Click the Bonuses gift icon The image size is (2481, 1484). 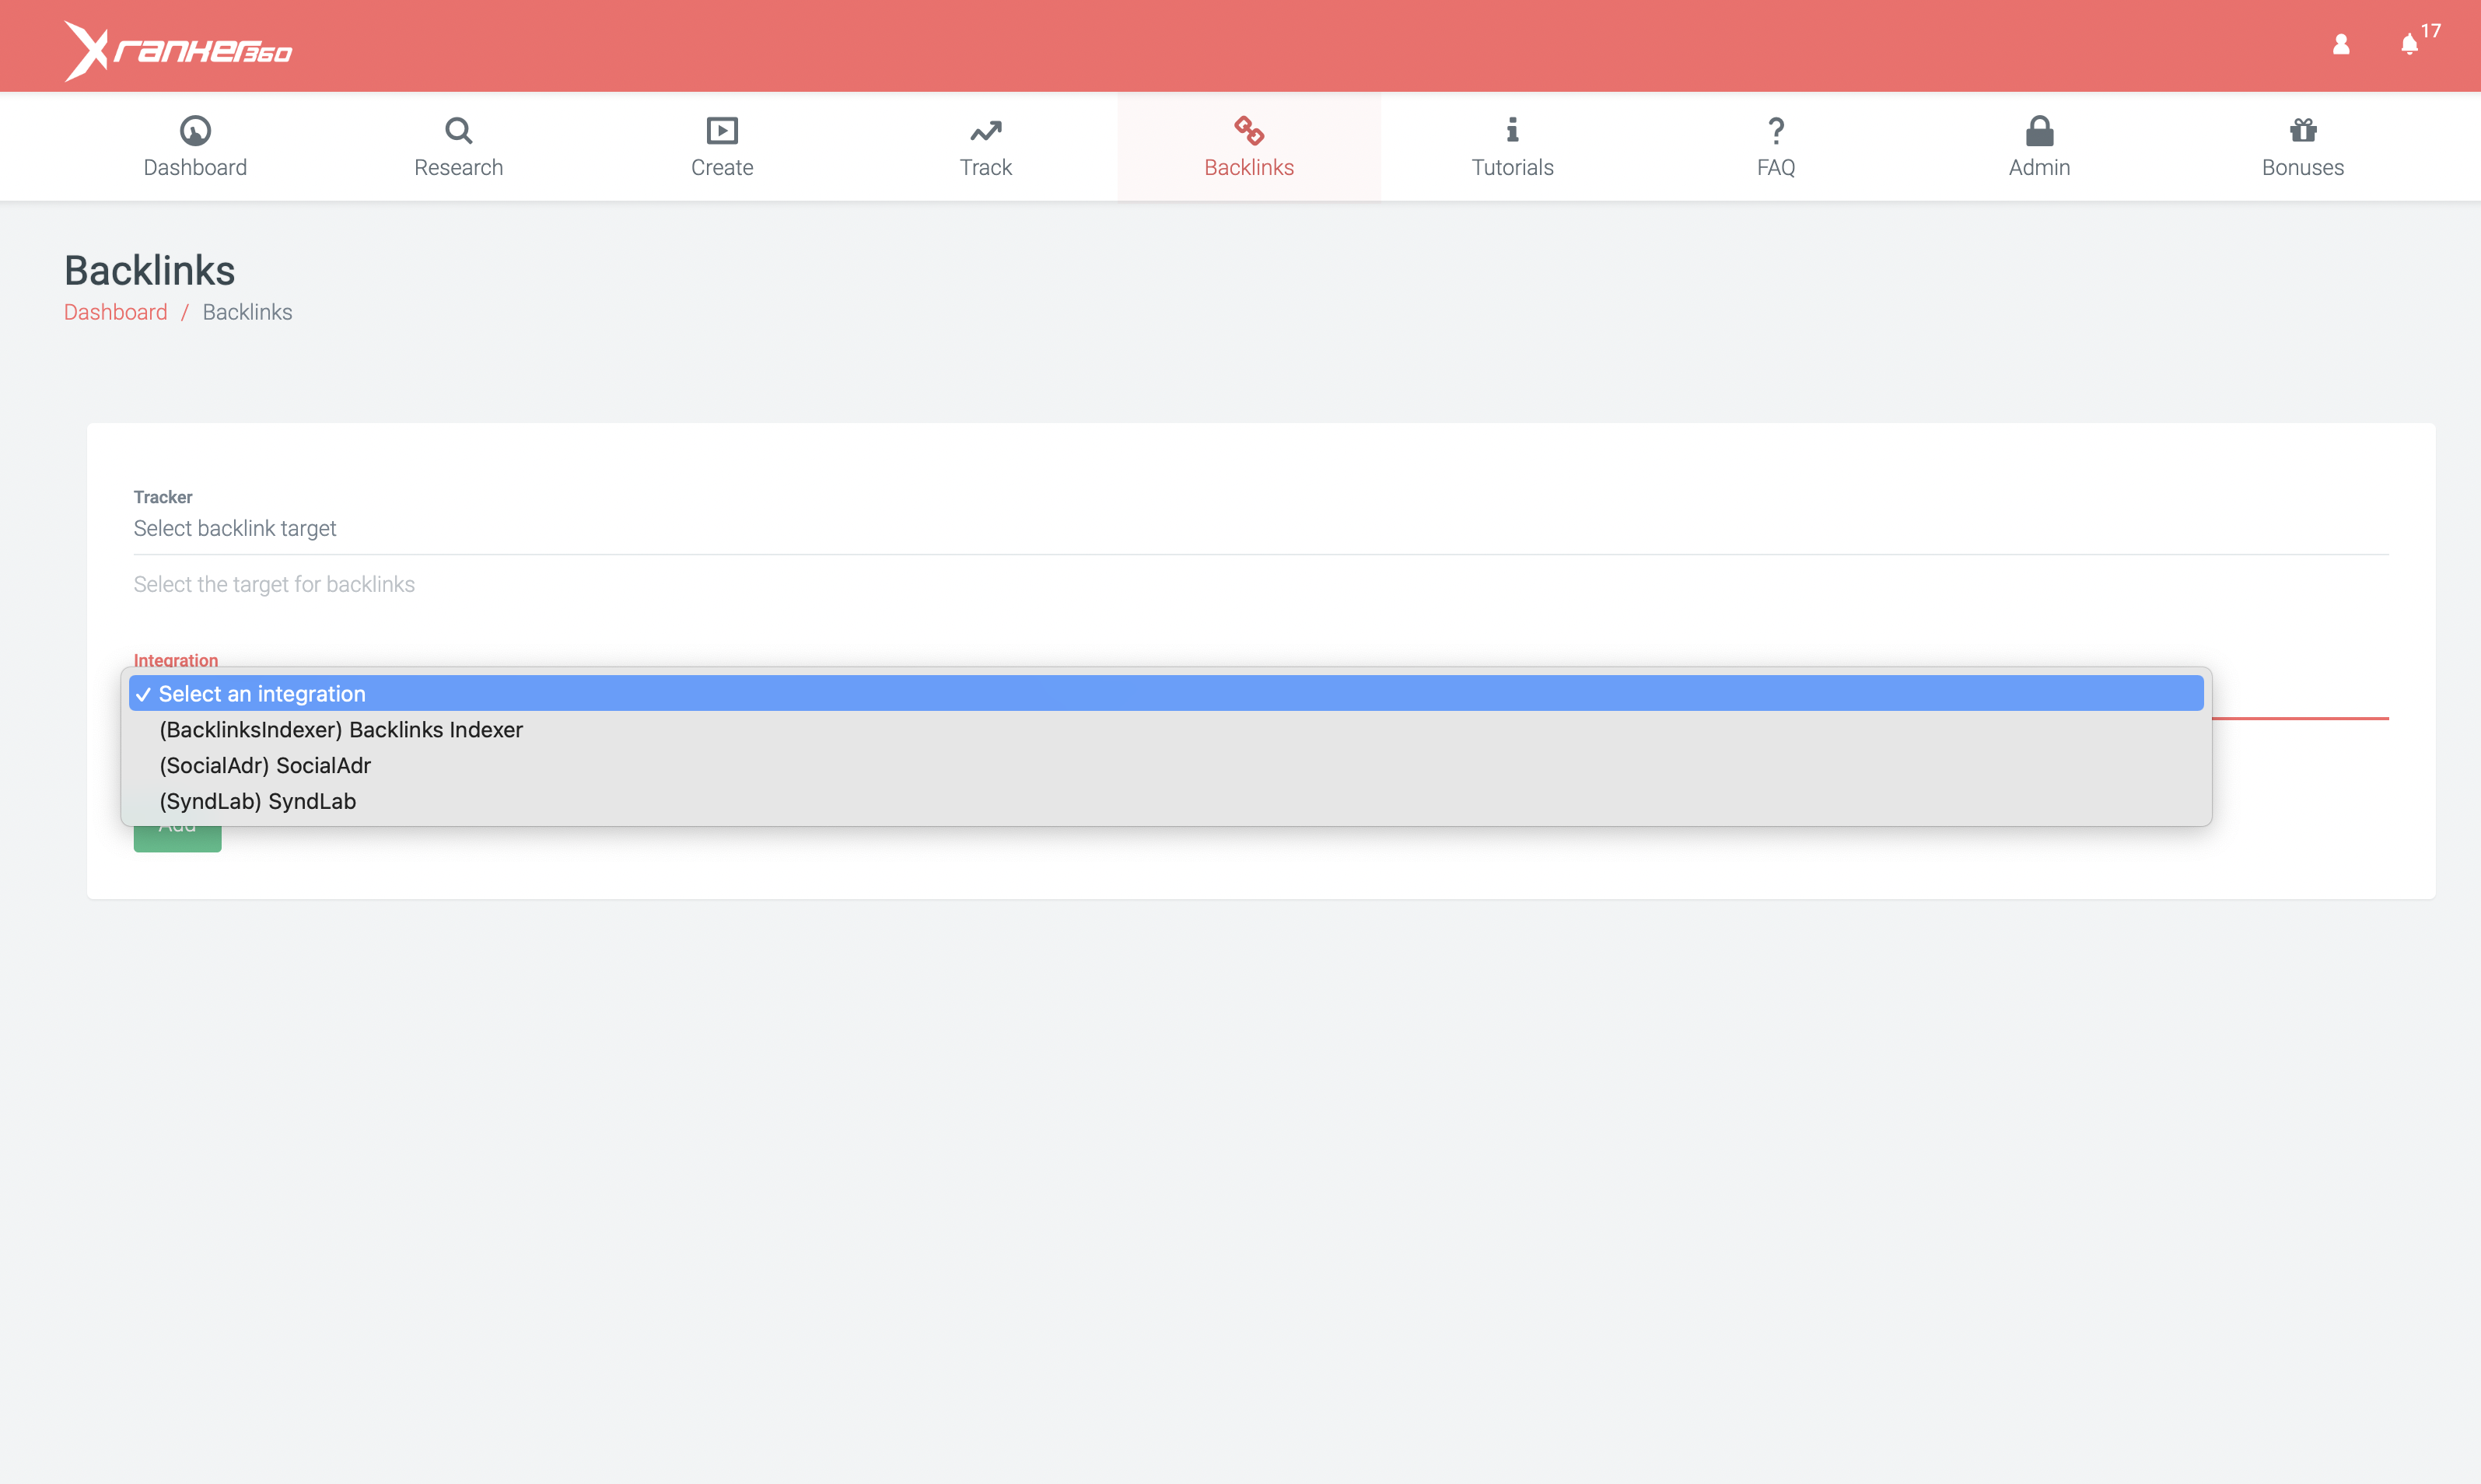2303,130
